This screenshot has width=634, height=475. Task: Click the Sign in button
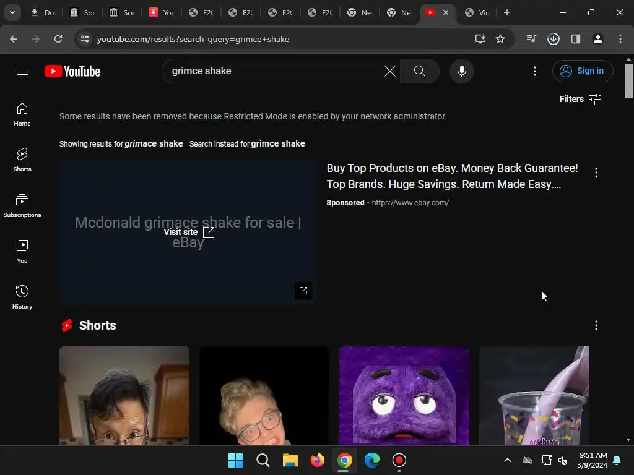583,71
